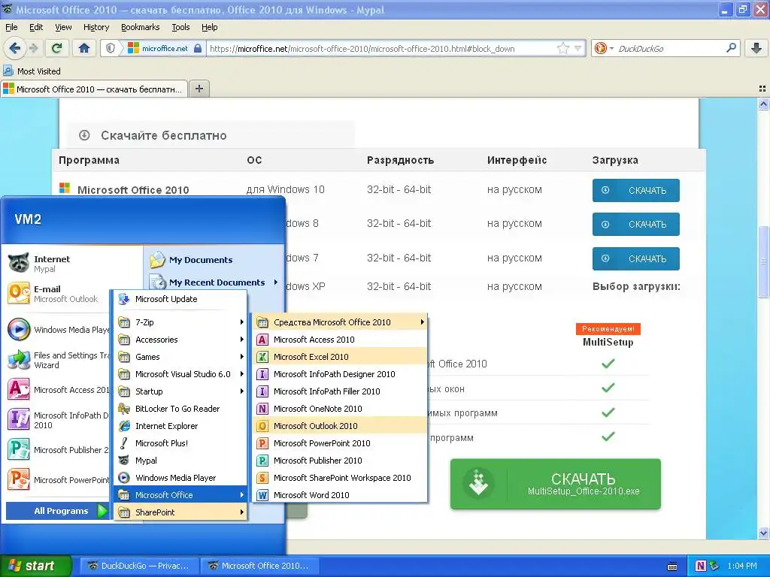Click СКАЧАТЬ for Windows 8 row

point(635,224)
